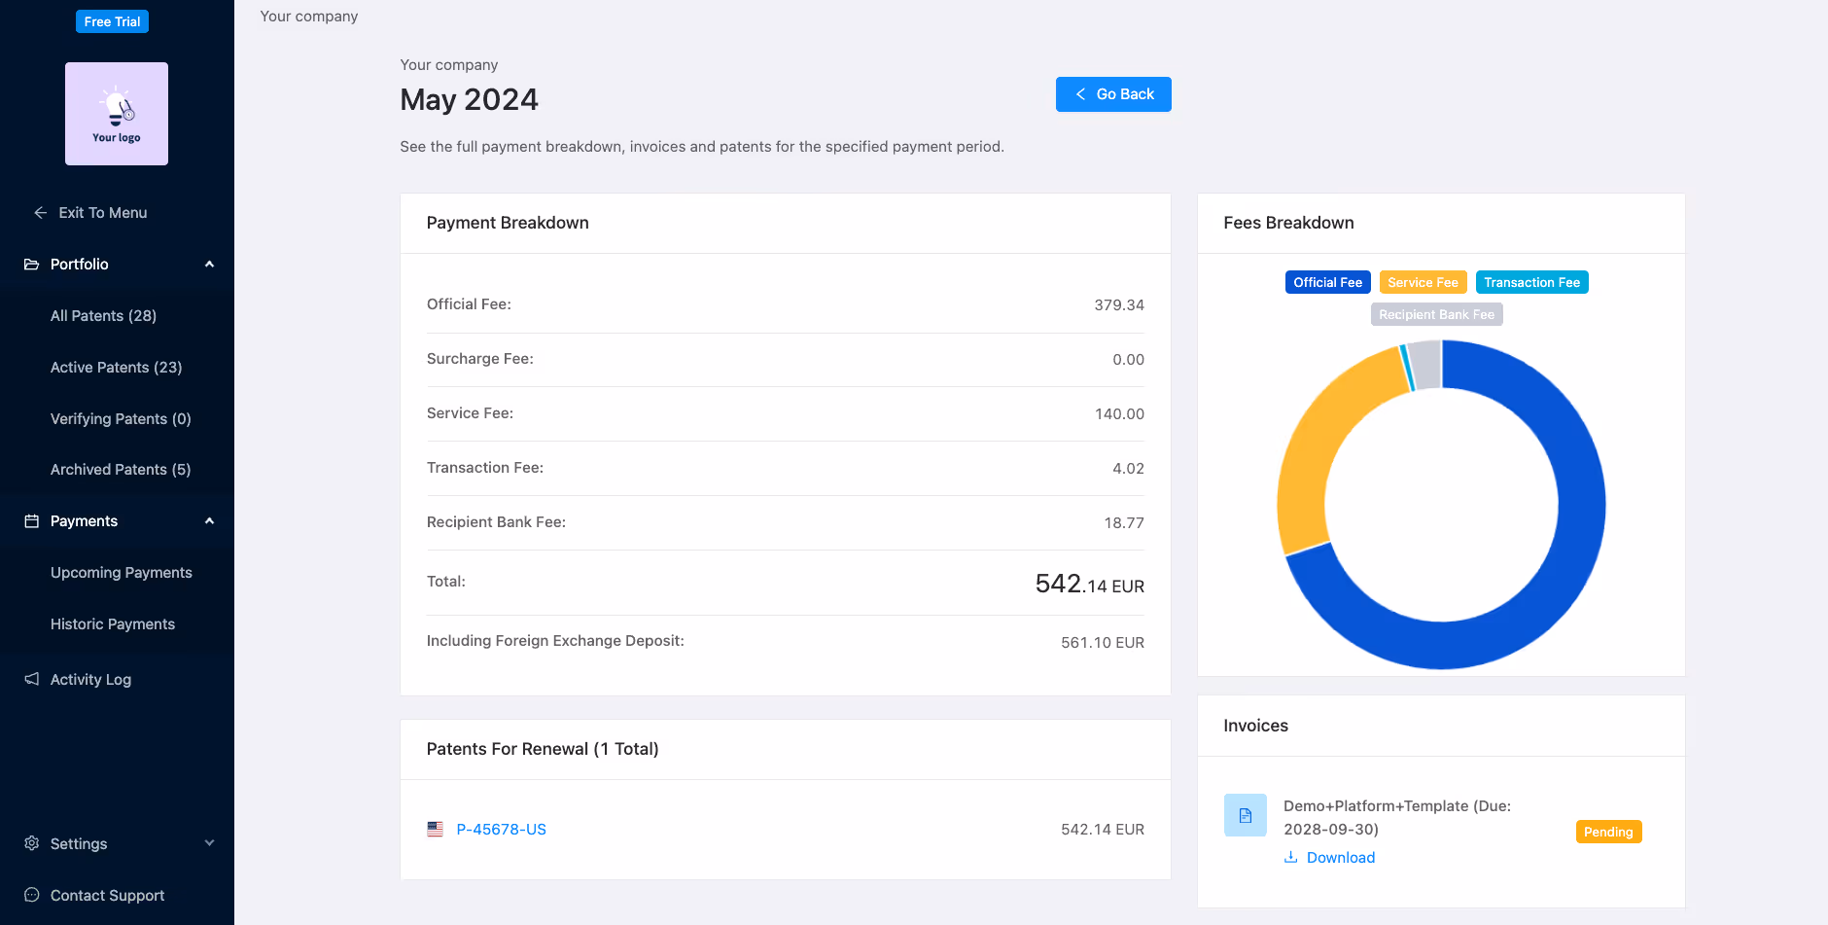Open Archived Patents (5)

coord(121,470)
